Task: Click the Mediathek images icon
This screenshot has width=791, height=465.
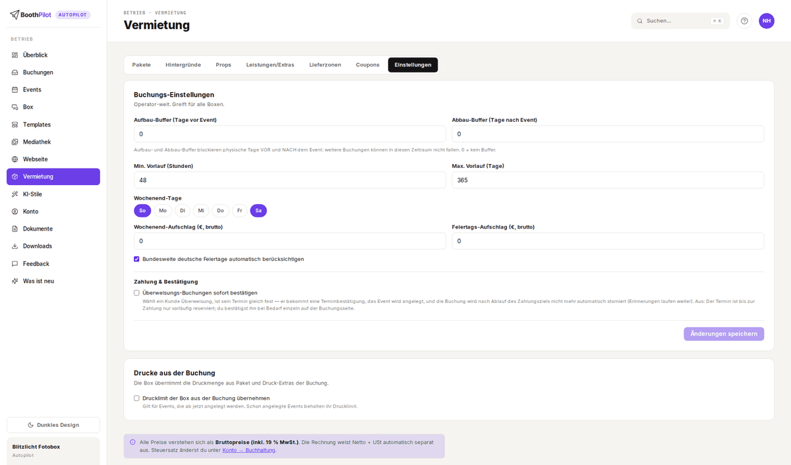Action: coord(15,142)
